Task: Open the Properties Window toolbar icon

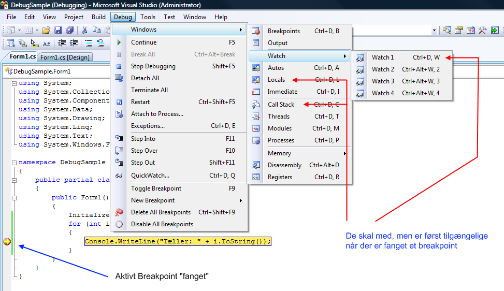Action: coord(459,30)
